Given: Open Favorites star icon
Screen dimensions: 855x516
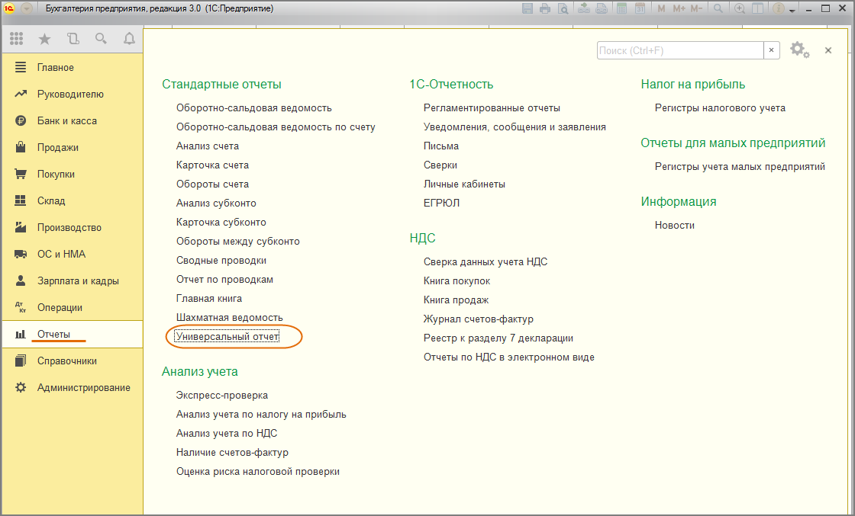Looking at the screenshot, I should click(44, 39).
